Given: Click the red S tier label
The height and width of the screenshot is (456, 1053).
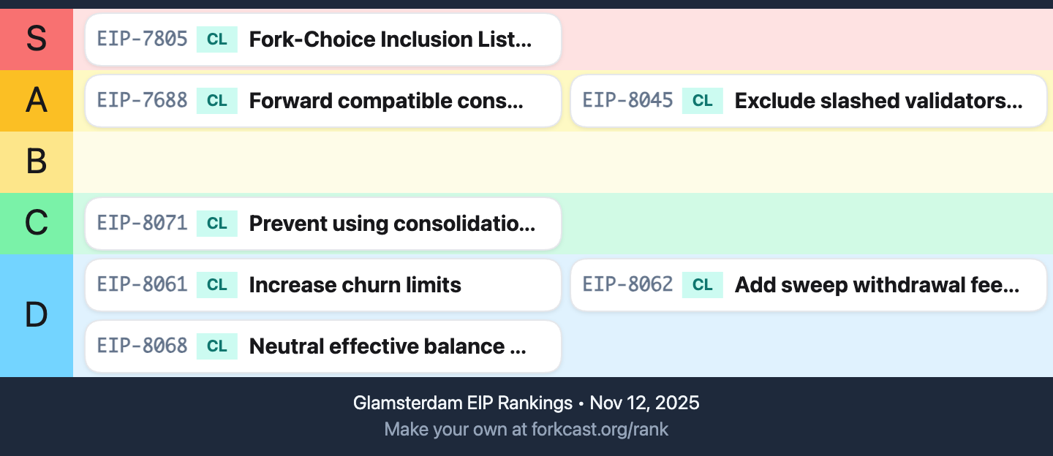Looking at the screenshot, I should pos(37,39).
